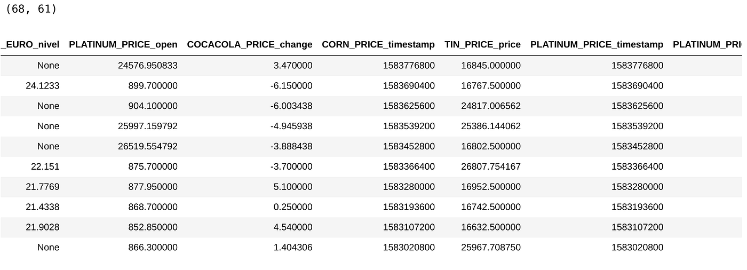Select the COCACOLA_PRICE_change column header
The width and height of the screenshot is (747, 270).
point(249,45)
